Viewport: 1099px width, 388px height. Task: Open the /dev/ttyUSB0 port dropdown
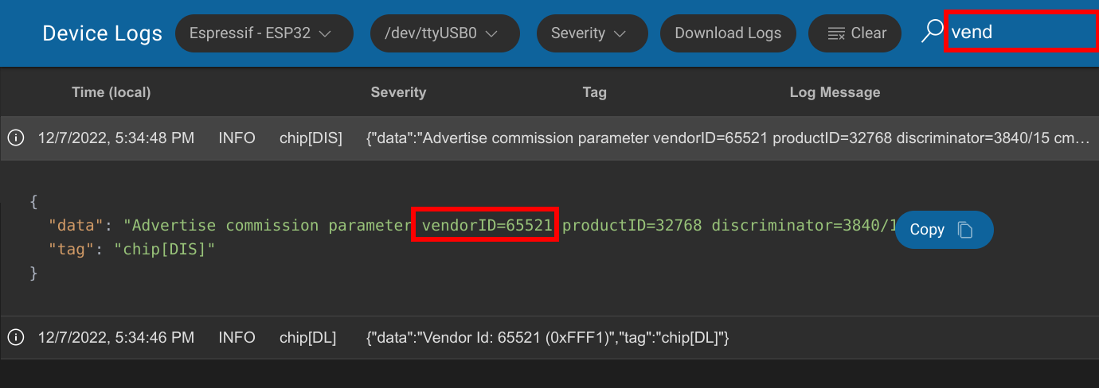tap(444, 33)
